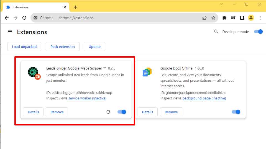The height and width of the screenshot is (149, 266).
Task: Click the Leads-Sniper version 0.2.5 text
Action: [x=112, y=68]
